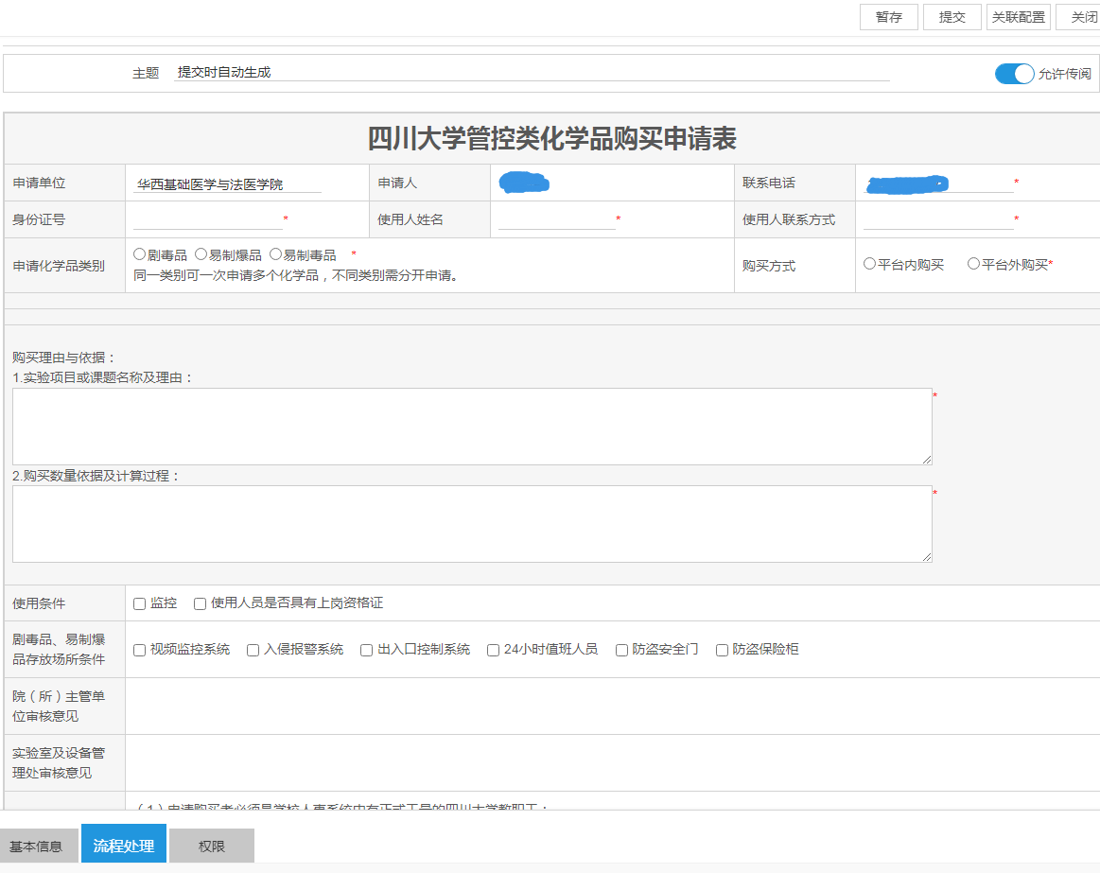Image resolution: width=1100 pixels, height=873 pixels.
Task: Click the 实验项目或课题名称及理由 text area
Action: (472, 427)
